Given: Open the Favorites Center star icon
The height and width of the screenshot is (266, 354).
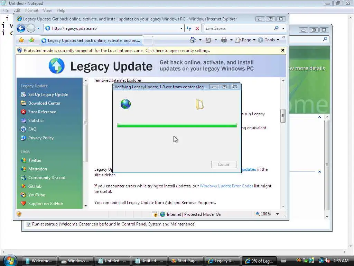Looking at the screenshot, I should pyautogui.click(x=21, y=40).
